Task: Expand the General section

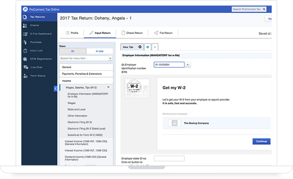Action: pyautogui.click(x=86, y=67)
